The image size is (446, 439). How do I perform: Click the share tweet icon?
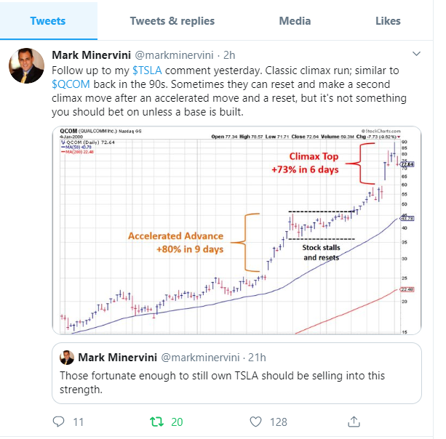[x=354, y=421]
